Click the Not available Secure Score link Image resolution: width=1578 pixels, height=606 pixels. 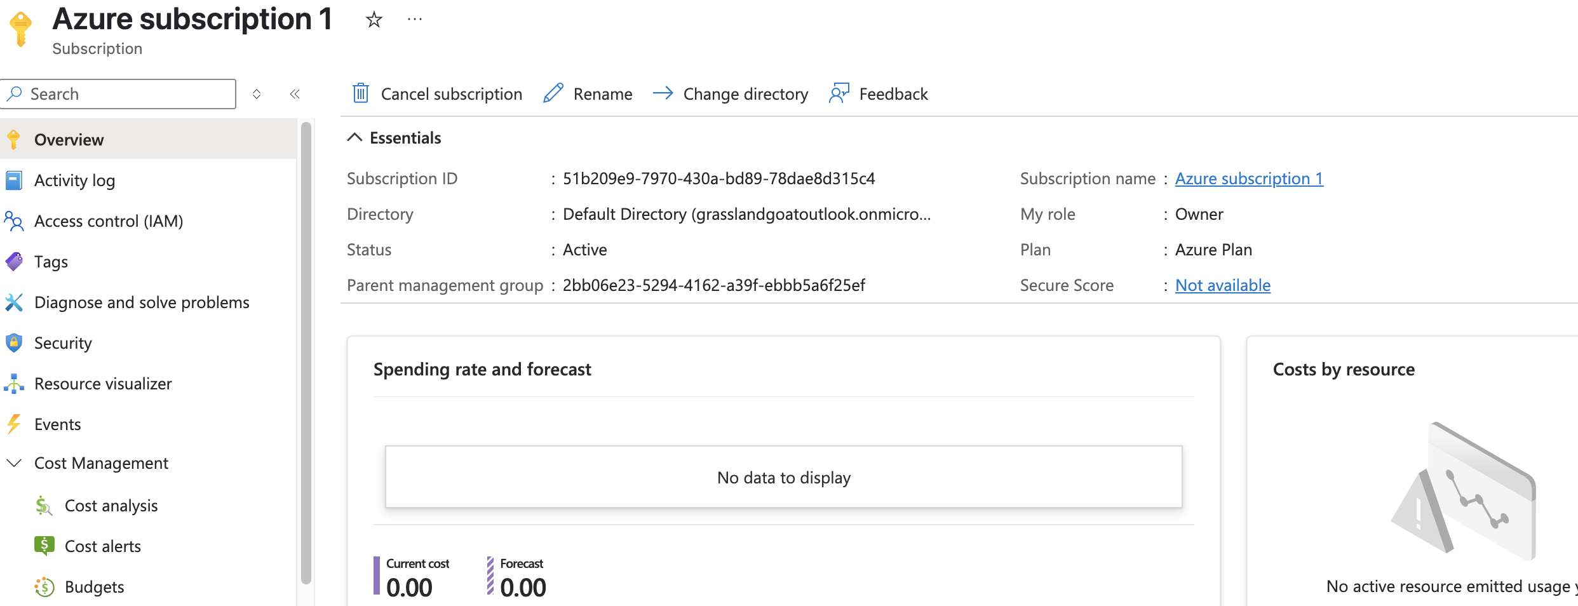pos(1222,285)
